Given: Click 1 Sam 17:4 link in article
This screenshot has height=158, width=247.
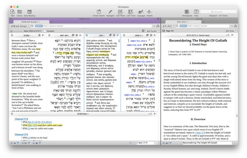Looking at the screenshot, I should 200,132.
